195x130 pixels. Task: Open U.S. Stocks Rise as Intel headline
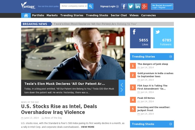(59, 109)
